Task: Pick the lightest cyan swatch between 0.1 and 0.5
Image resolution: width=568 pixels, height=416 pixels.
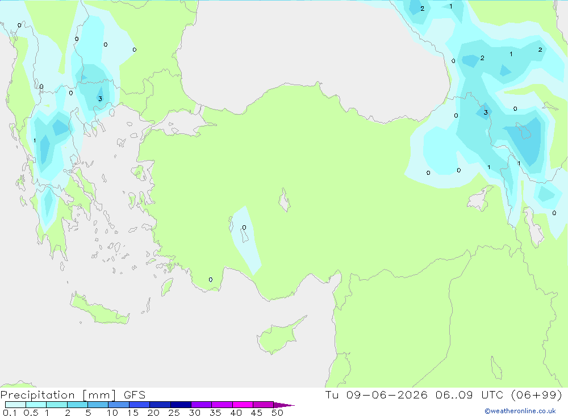Action: 15,405
